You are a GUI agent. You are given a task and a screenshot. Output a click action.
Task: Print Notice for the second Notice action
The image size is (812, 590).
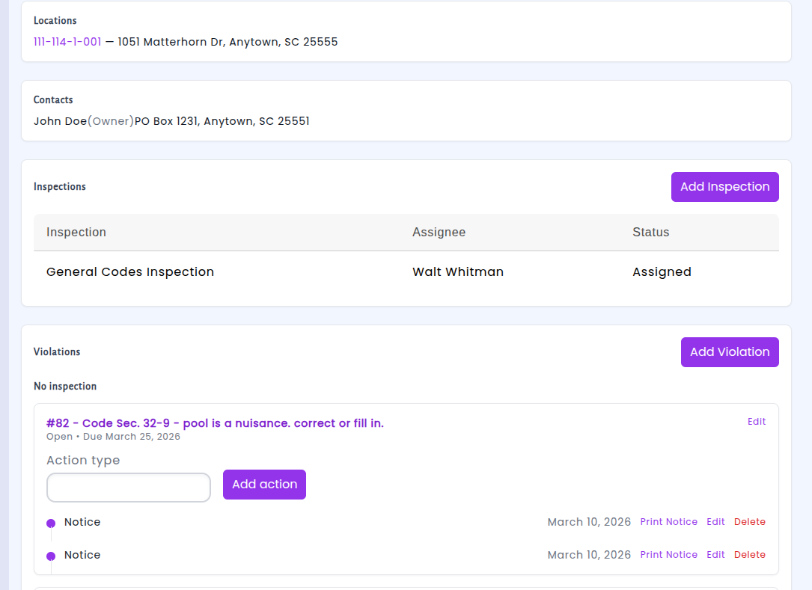tap(668, 554)
